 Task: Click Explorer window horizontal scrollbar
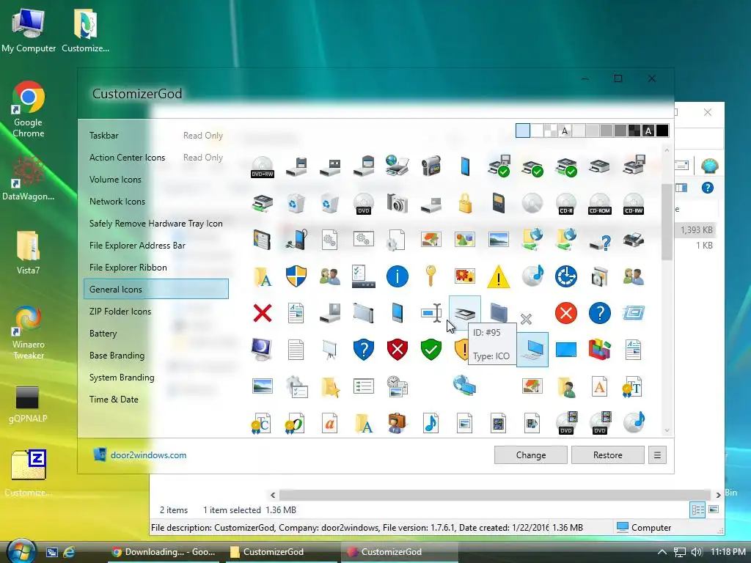coord(494,495)
